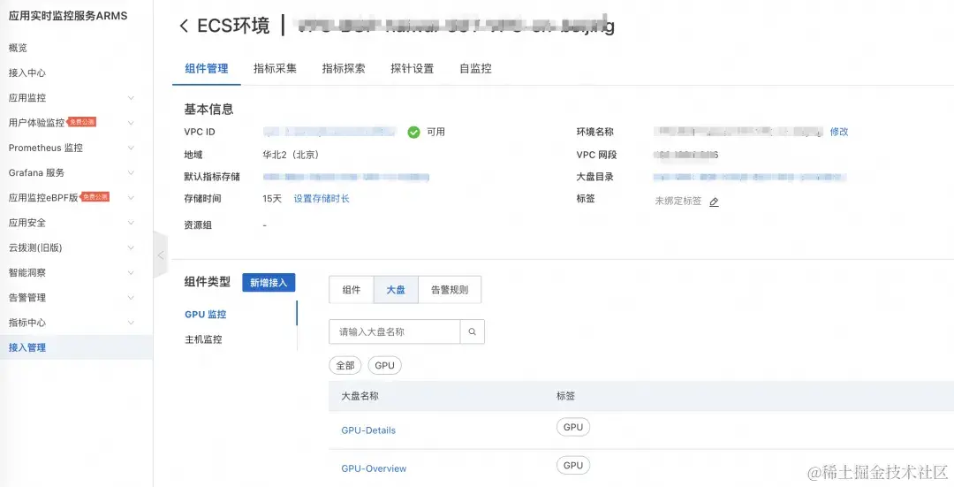The width and height of the screenshot is (954, 487).
Task: Focus the 请输入大盘名称 search field
Action: 395,331
